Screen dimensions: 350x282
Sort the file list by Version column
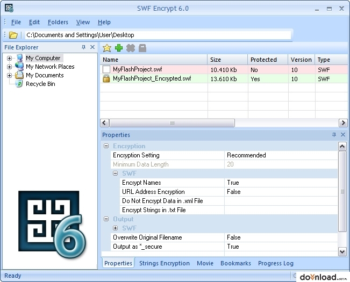pos(301,60)
